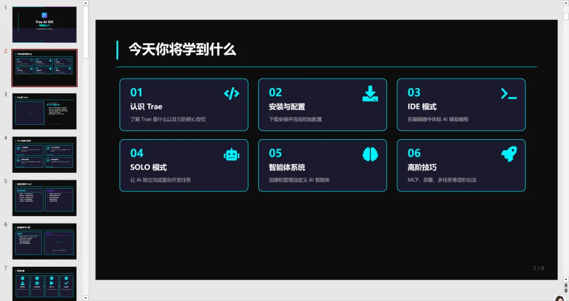
Task: Click the slide page number 2 / 9
Action: pyautogui.click(x=538, y=268)
